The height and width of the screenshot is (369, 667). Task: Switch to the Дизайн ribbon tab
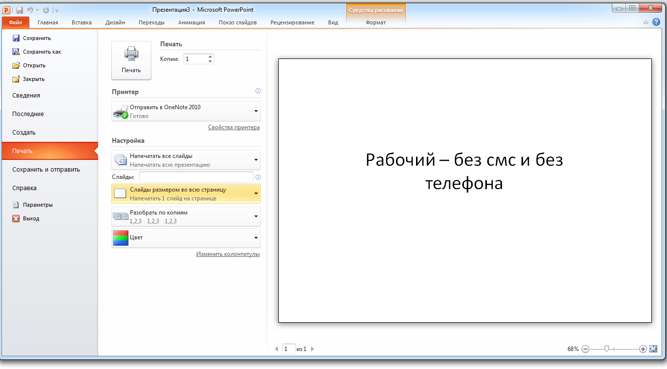[x=115, y=22]
